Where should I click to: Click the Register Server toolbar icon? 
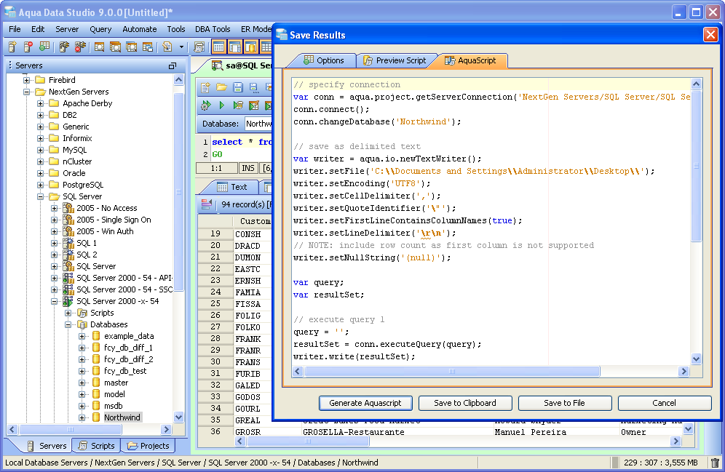point(12,47)
